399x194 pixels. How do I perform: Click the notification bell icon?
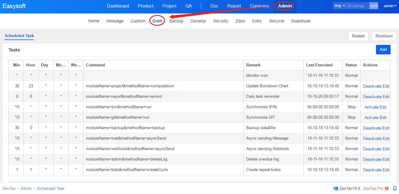[395, 188]
